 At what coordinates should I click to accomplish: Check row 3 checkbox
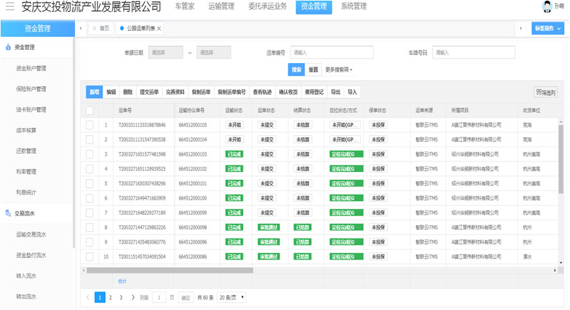pos(90,154)
